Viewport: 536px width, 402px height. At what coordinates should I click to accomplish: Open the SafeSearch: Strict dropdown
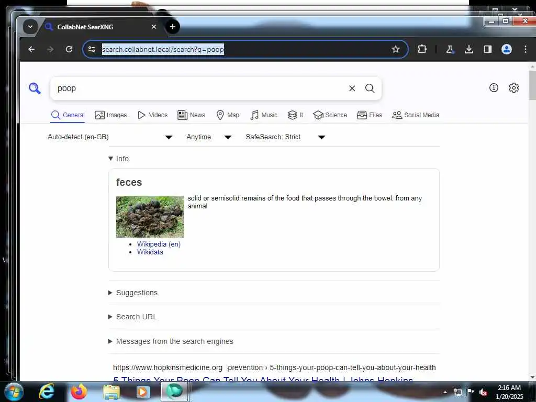click(x=285, y=137)
